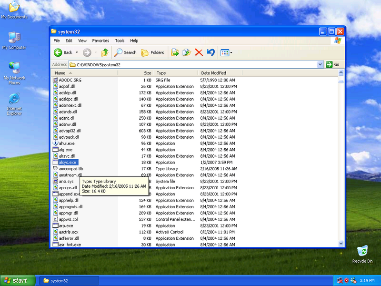
Task: Open the Favorites menu
Action: (x=100, y=41)
